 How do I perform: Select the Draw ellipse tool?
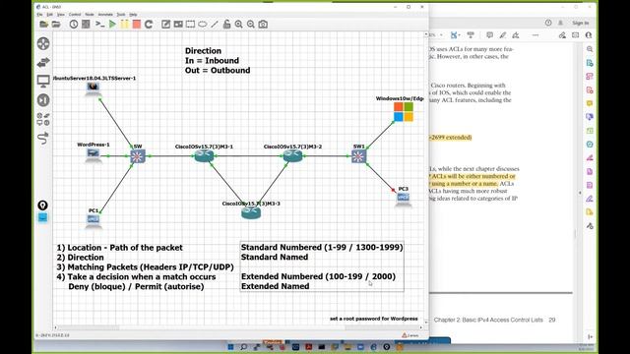point(203,25)
